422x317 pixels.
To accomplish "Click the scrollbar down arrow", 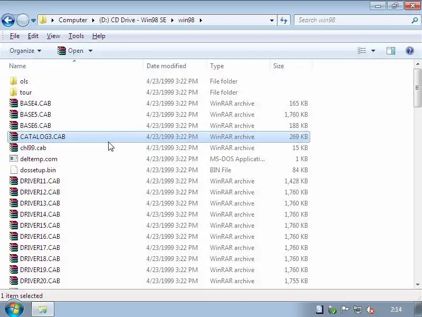I will (x=417, y=285).
